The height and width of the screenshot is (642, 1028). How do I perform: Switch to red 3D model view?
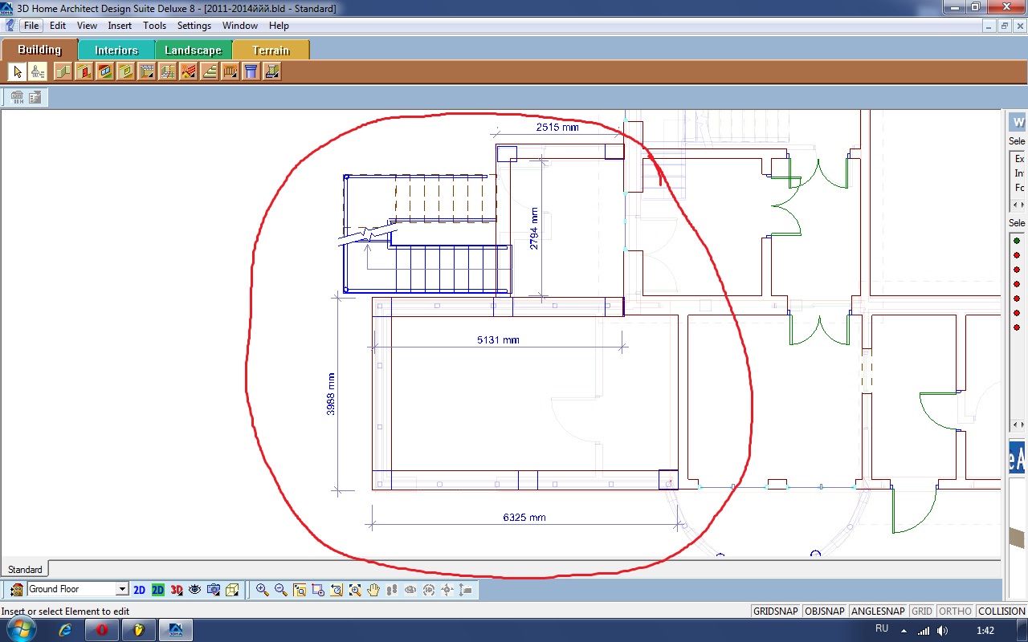pyautogui.click(x=177, y=590)
